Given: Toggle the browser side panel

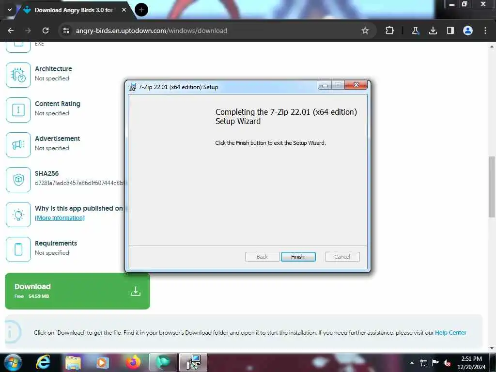Looking at the screenshot, I should click(450, 31).
